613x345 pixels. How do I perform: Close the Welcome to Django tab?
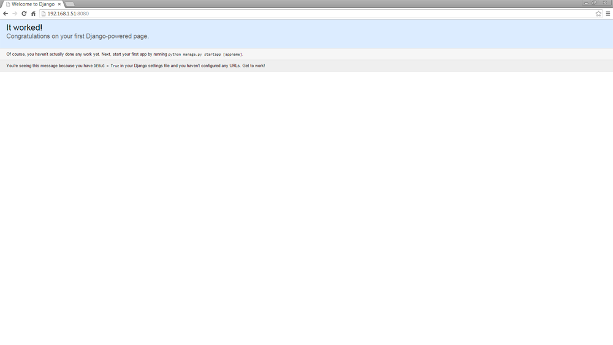click(59, 4)
